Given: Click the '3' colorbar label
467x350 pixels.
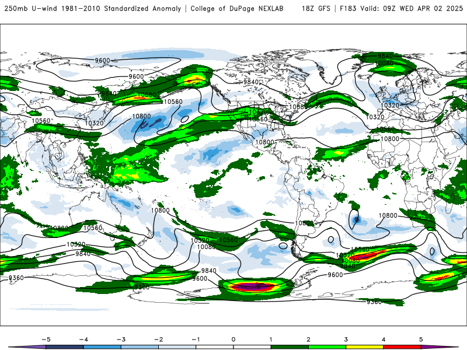Looking at the screenshot, I should coord(346,339).
